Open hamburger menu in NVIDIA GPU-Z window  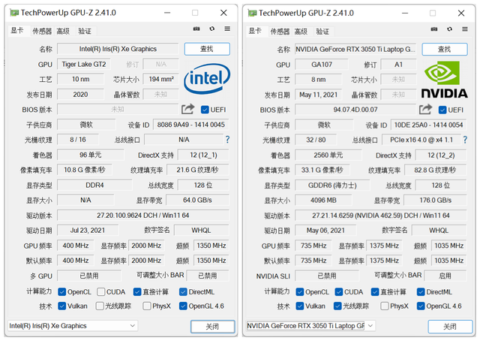[x=465, y=29]
